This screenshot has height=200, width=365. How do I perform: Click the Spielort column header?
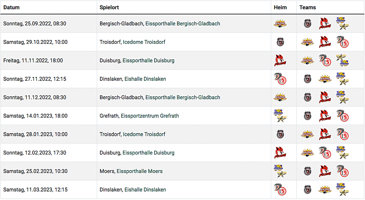[x=109, y=7]
